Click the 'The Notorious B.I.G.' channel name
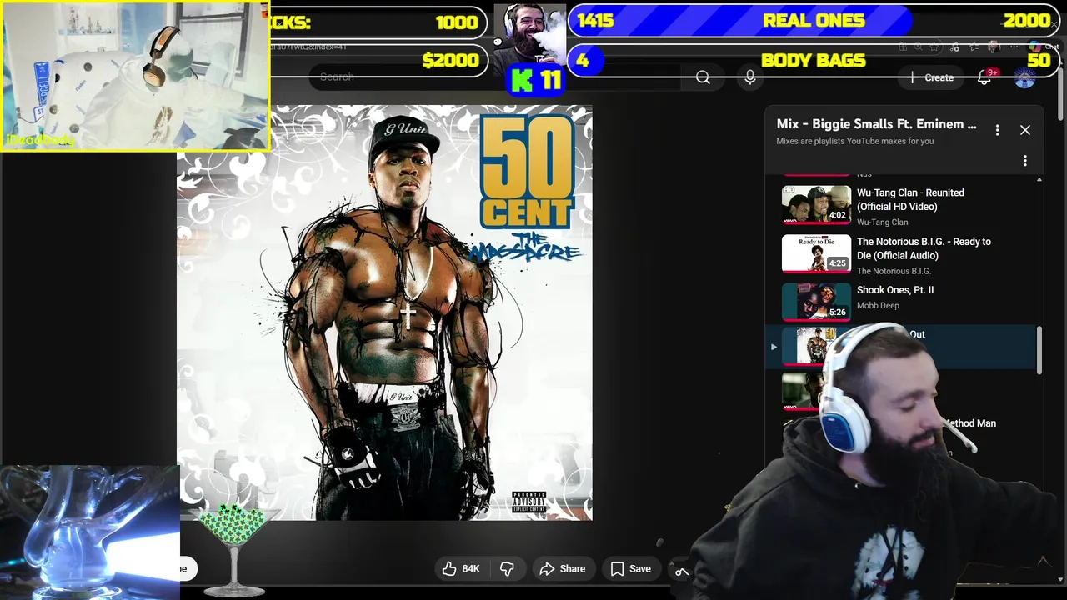The image size is (1067, 600). point(894,271)
